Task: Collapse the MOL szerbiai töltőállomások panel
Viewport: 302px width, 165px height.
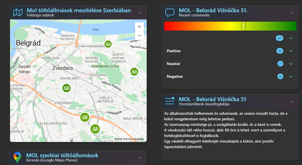Action: (x=140, y=158)
